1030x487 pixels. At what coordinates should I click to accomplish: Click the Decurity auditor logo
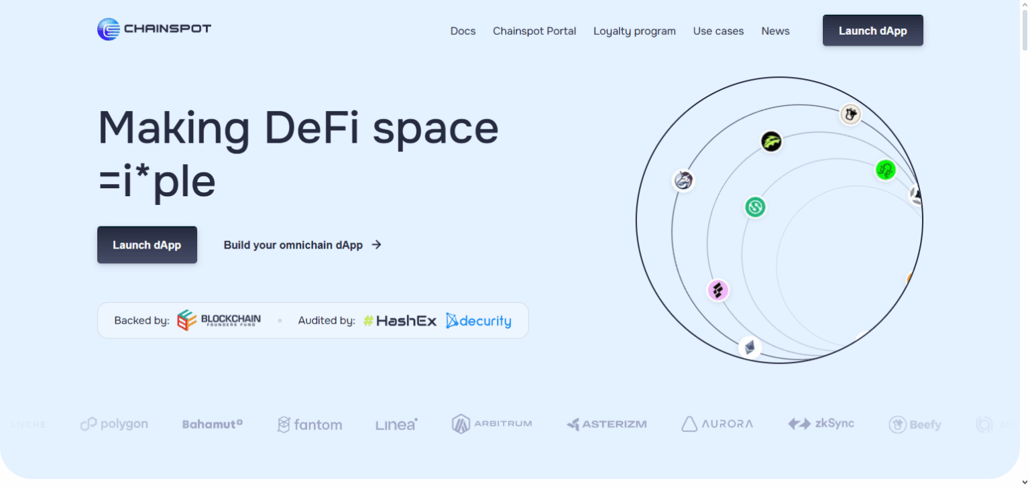tap(478, 320)
